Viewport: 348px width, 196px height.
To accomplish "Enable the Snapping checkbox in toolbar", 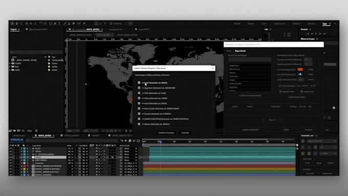I will [111, 24].
